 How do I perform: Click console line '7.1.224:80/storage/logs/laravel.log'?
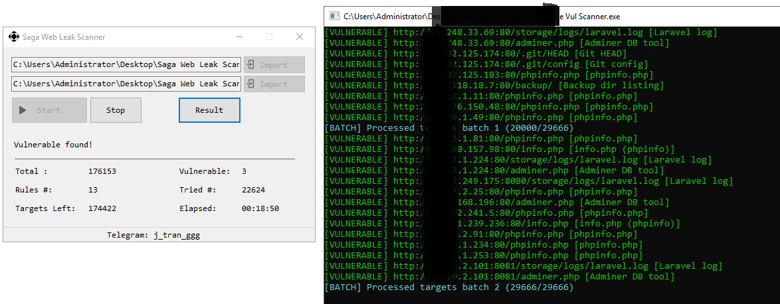point(518,160)
